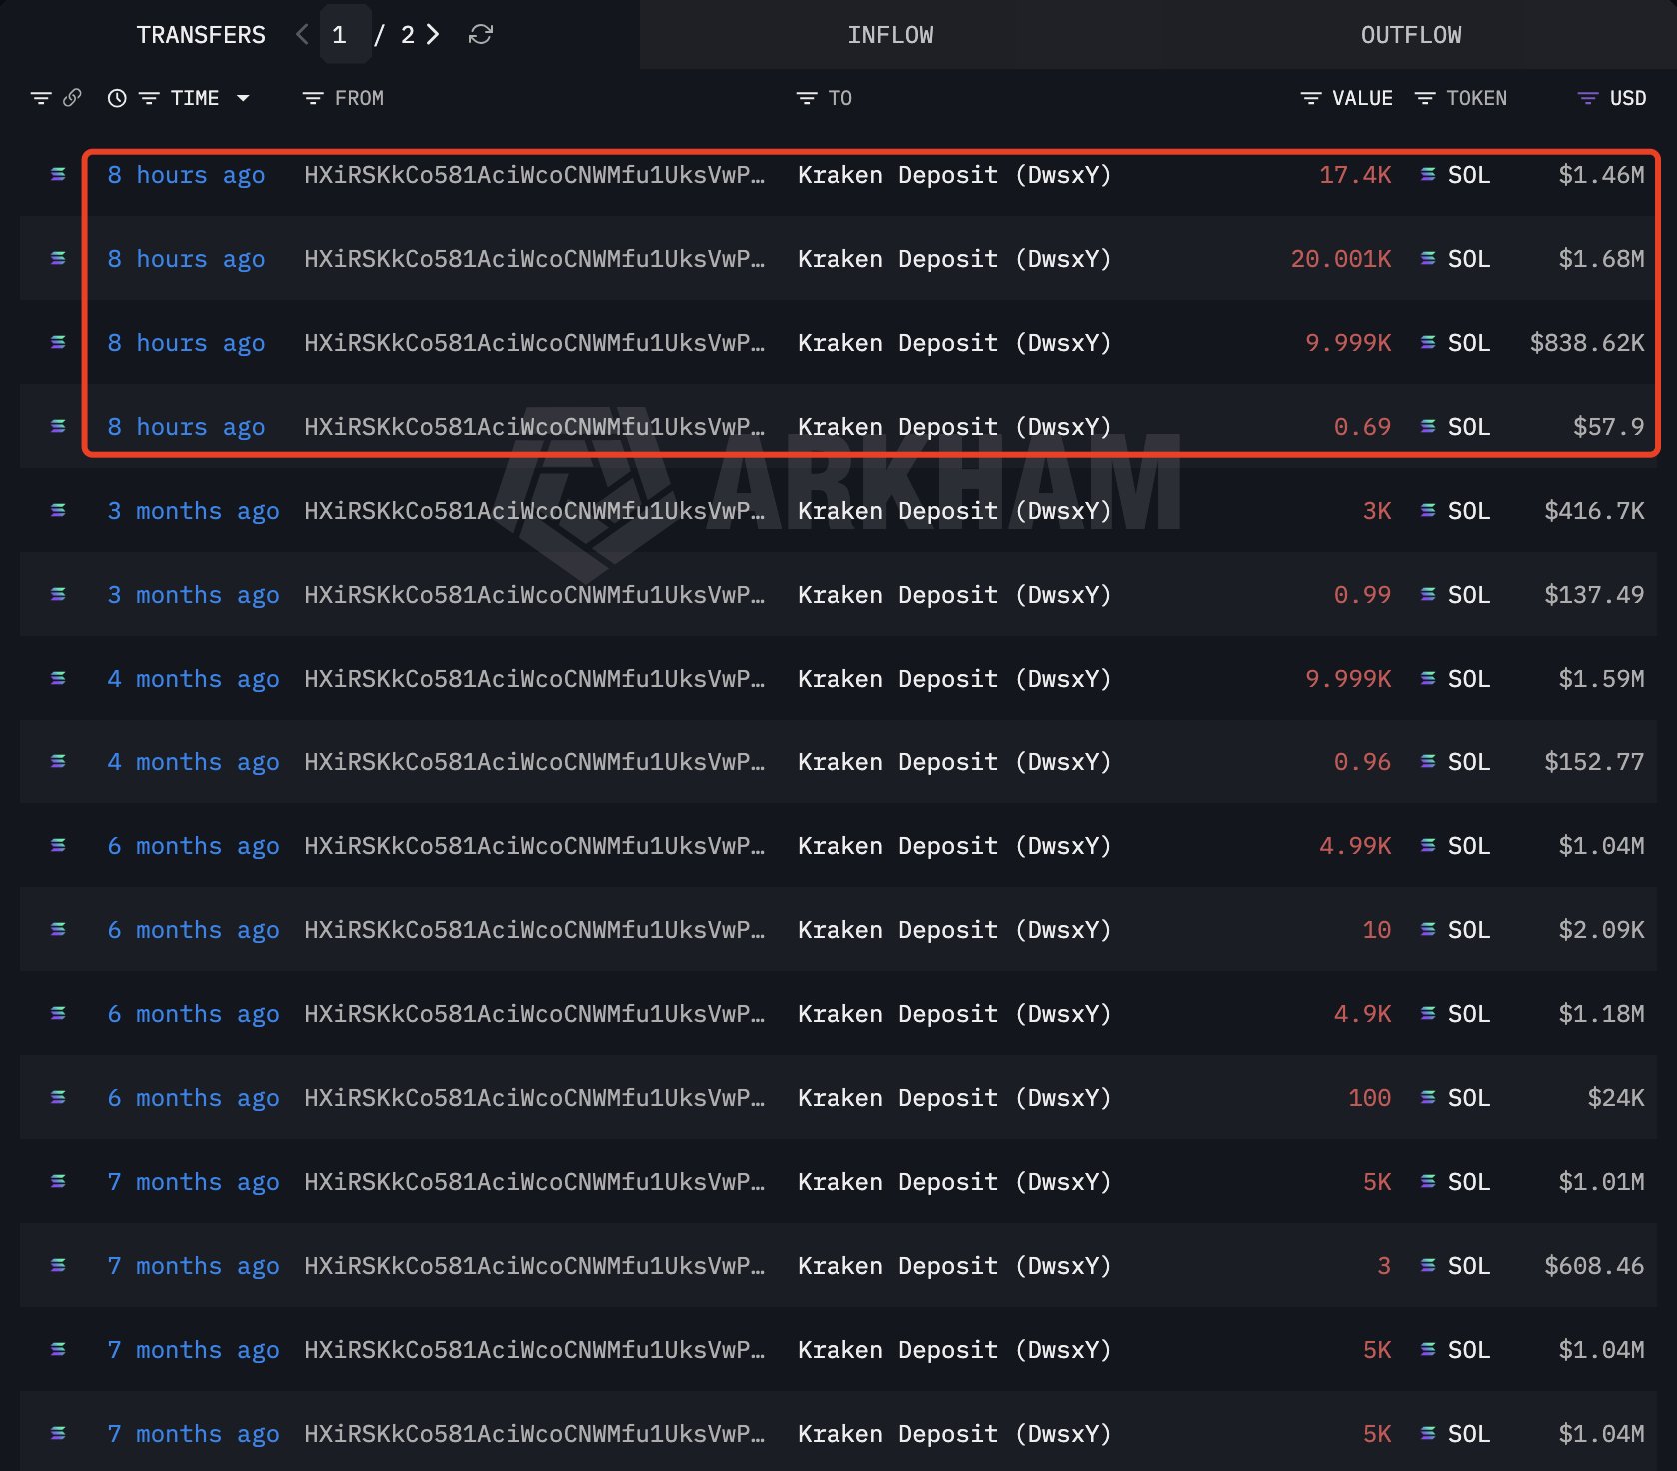This screenshot has height=1471, width=1677.
Task: Open timestamp of the 3K SOL transfer
Action: coord(193,511)
